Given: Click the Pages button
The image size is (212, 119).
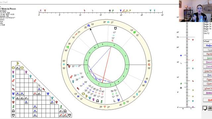Looking at the screenshot, I should 208,79.
